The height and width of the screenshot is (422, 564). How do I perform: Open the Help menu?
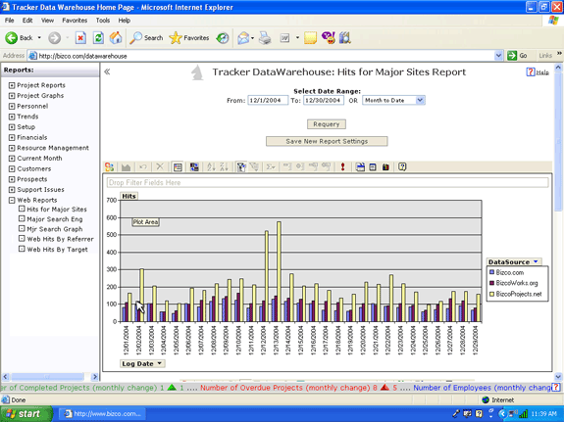tap(125, 21)
